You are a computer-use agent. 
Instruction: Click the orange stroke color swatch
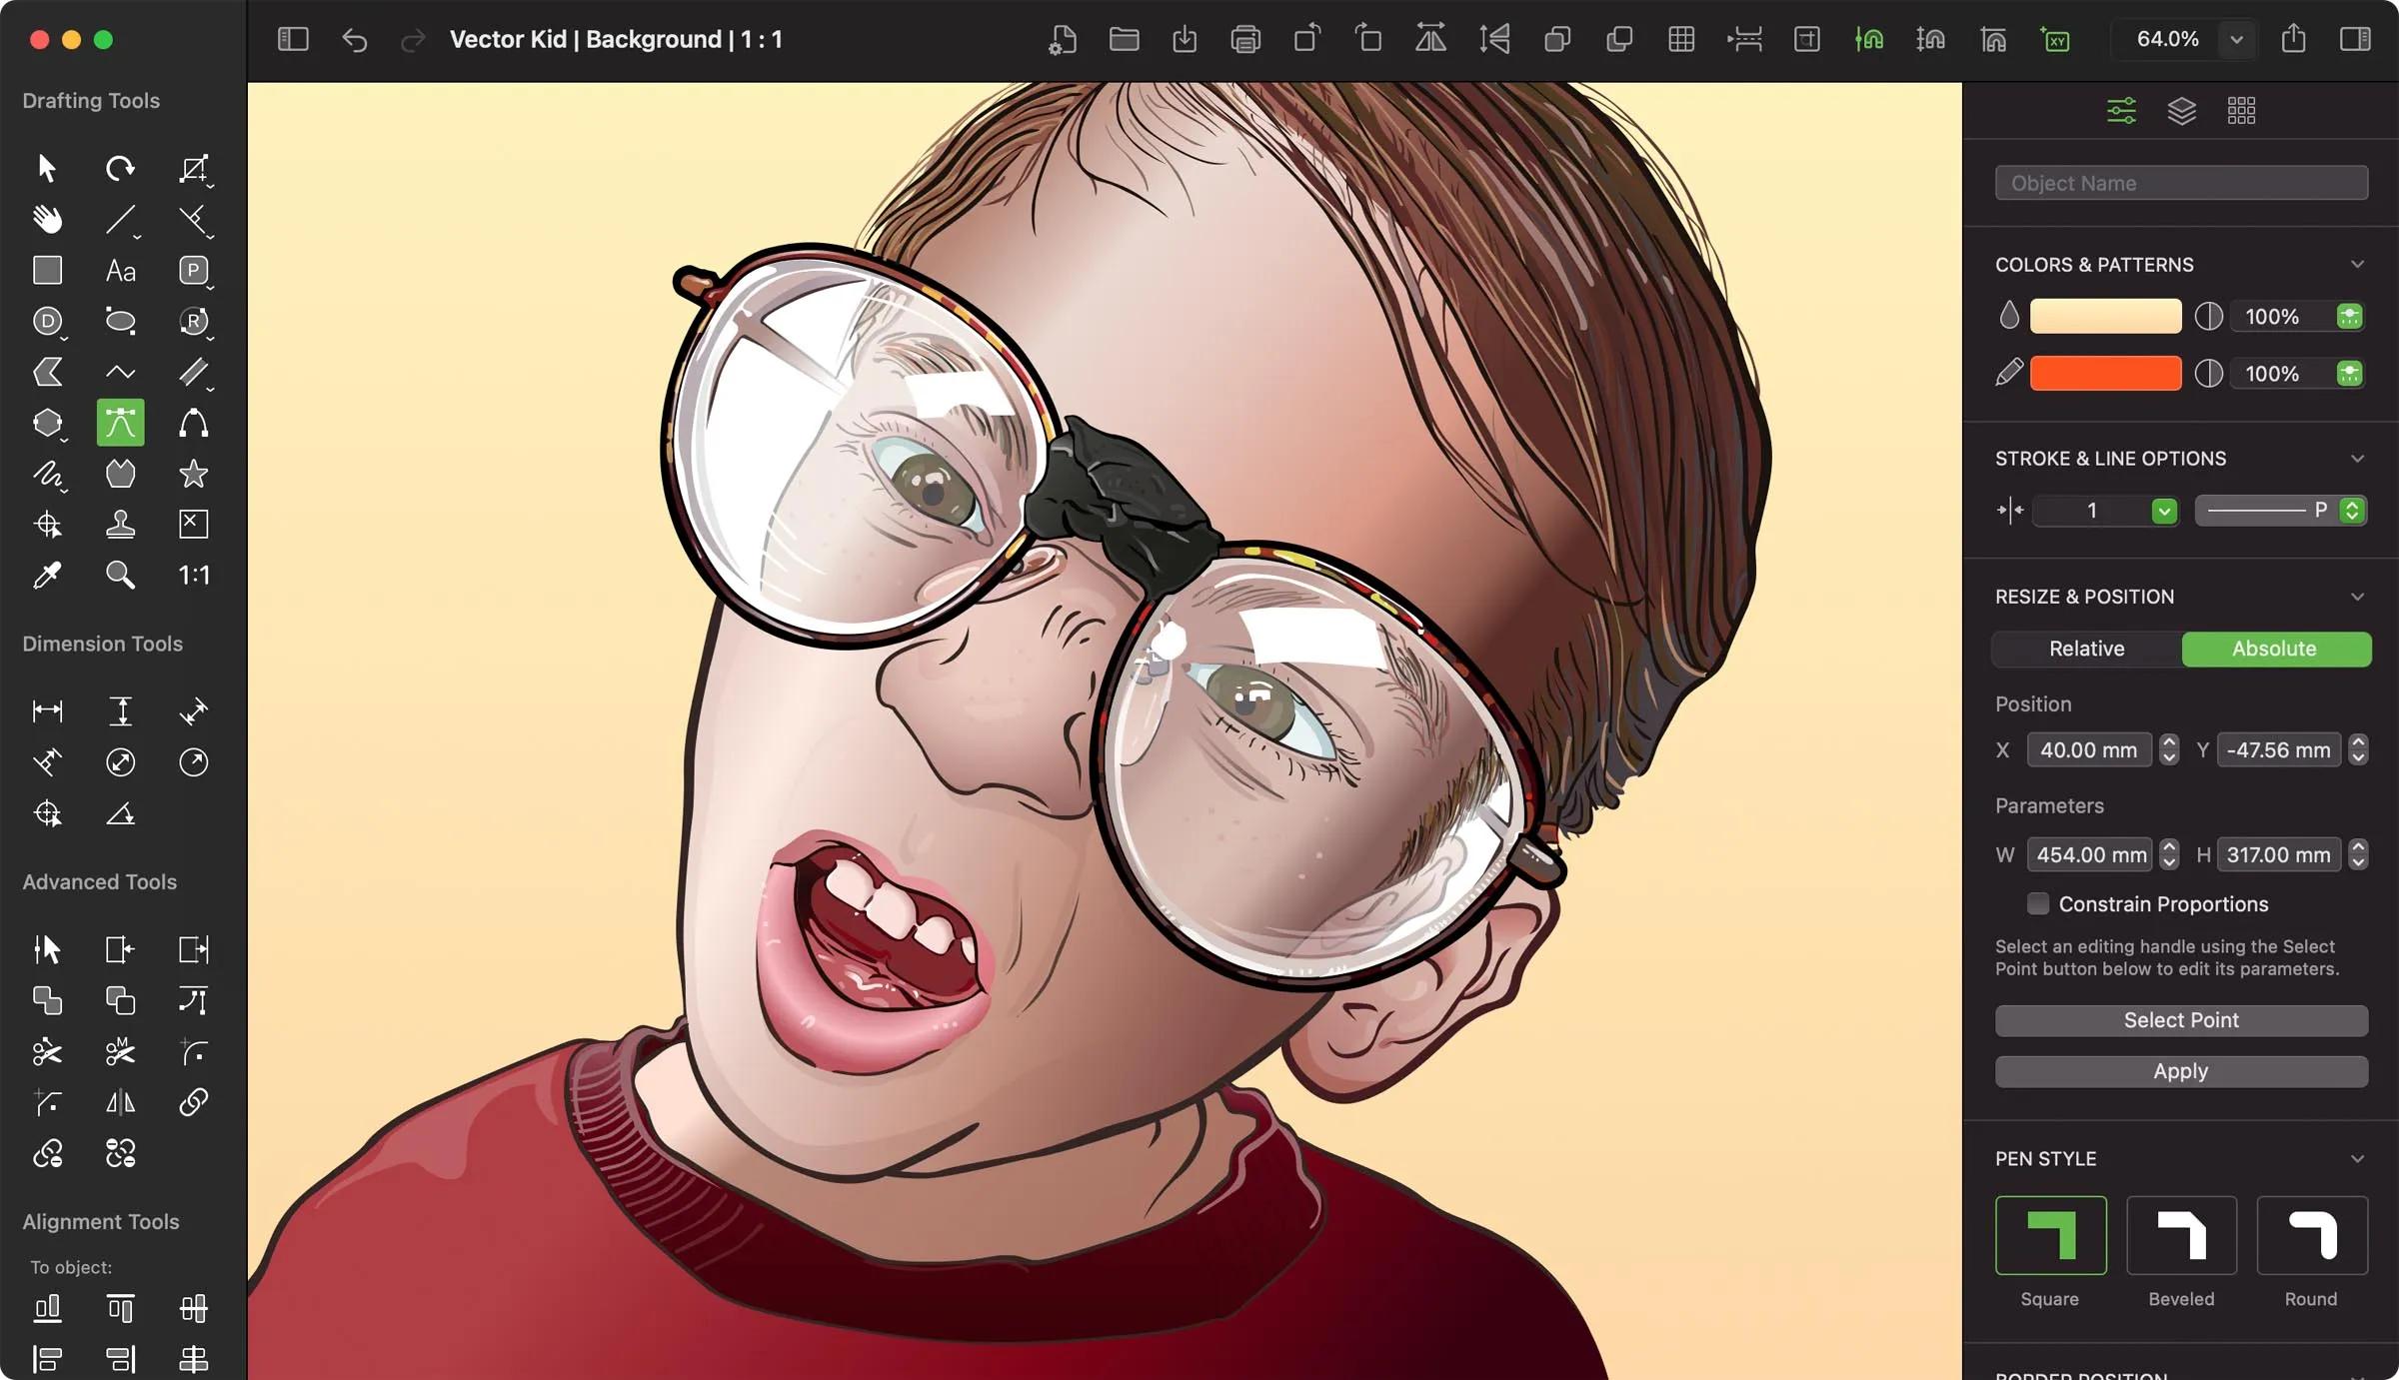pyautogui.click(x=2106, y=373)
